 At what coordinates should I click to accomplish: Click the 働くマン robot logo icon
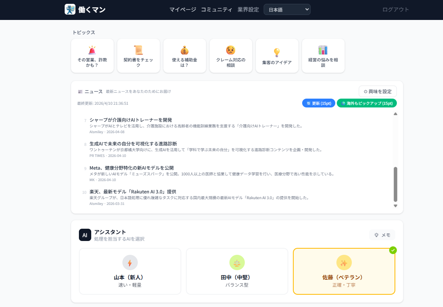(70, 9)
